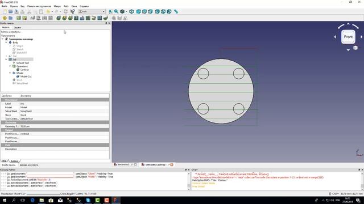
Task: Click the magnifier Fit selection icon
Action: pos(116,11)
